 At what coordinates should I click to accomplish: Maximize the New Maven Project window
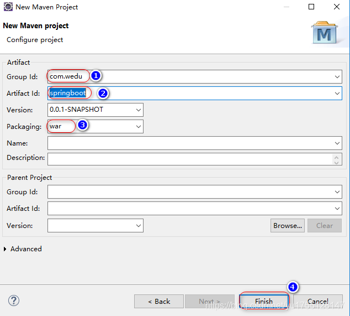(x=311, y=7)
